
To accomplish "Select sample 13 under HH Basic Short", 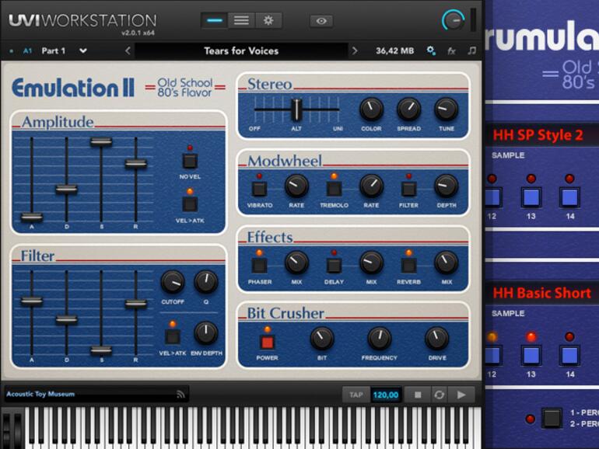I will [531, 355].
